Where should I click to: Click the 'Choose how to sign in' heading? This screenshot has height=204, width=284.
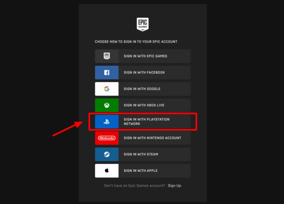[x=136, y=42]
